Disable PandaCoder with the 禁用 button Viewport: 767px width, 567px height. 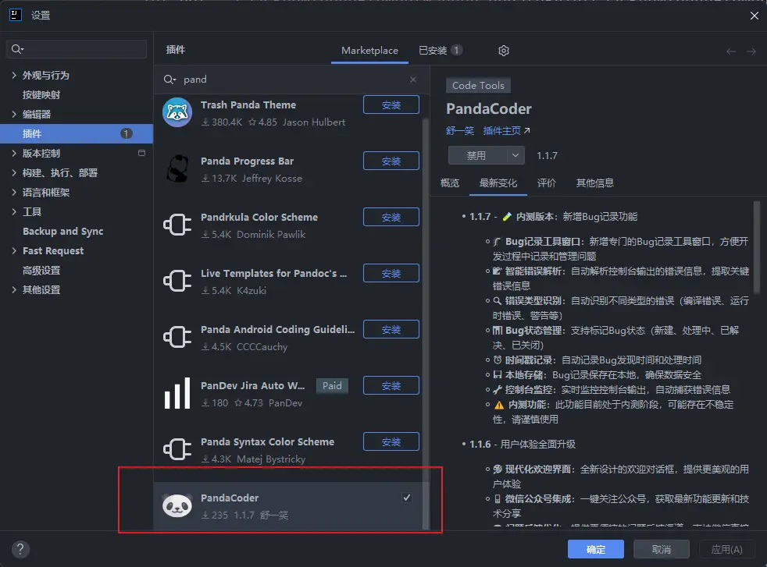tap(477, 155)
